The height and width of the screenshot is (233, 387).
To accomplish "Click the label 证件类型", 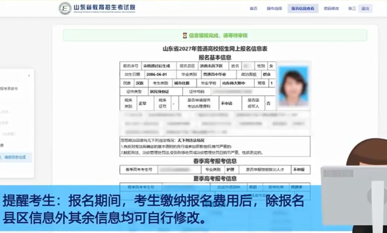I will [134, 92].
